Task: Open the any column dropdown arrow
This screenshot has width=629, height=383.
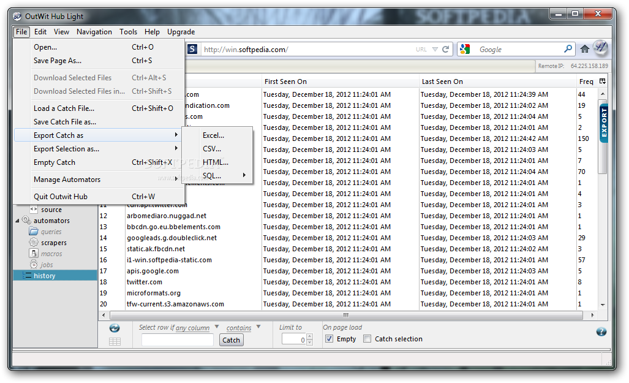Action: [x=217, y=327]
